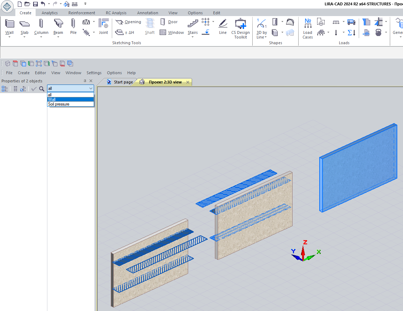Click the selected blue wall in viewport
This screenshot has width=403, height=311.
coord(358,168)
